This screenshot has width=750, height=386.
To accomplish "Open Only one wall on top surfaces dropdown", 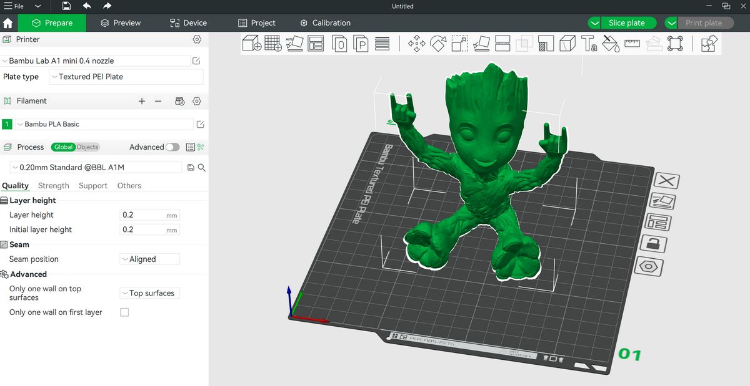I will [x=149, y=293].
